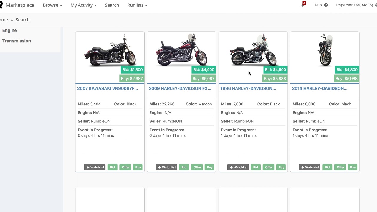Click the Miles: 22,266 text
Viewport: 377px width, 212px height.
[x=162, y=104]
